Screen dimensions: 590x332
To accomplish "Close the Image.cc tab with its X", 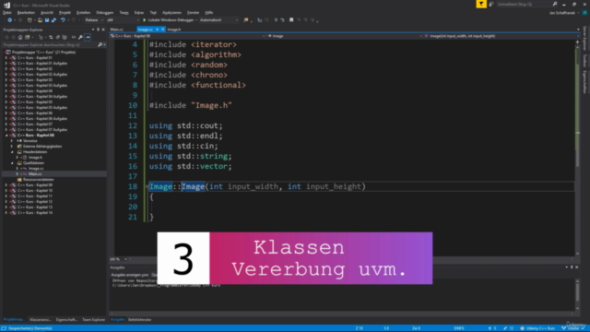I will pyautogui.click(x=162, y=30).
